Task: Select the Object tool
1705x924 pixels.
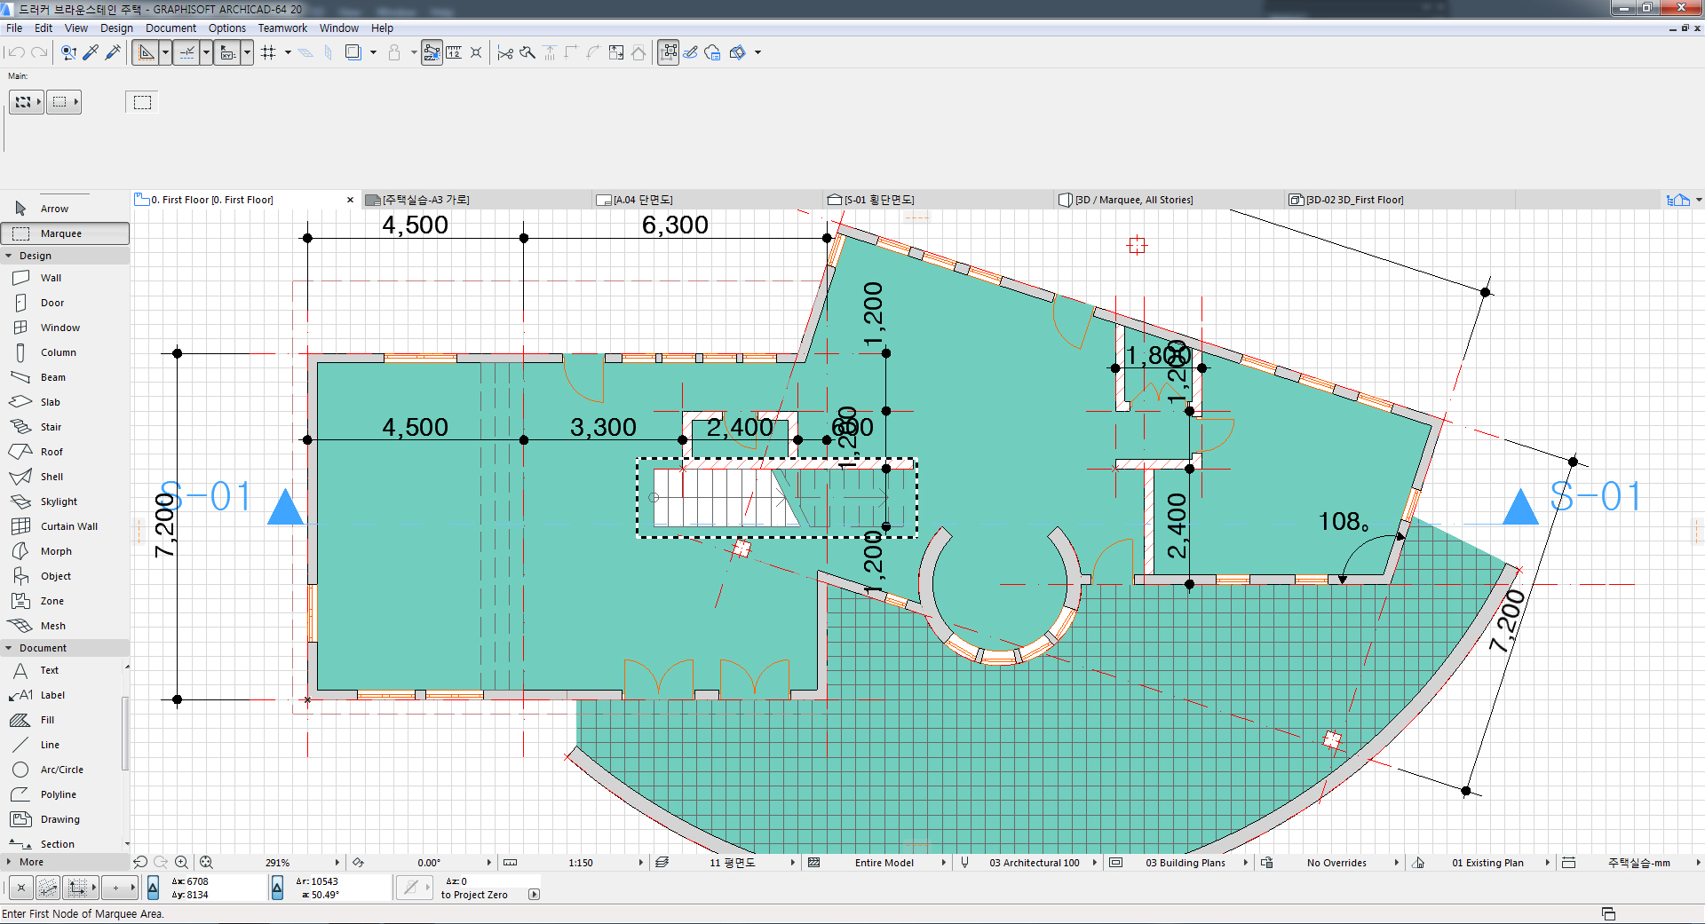Action: pyautogui.click(x=65, y=576)
